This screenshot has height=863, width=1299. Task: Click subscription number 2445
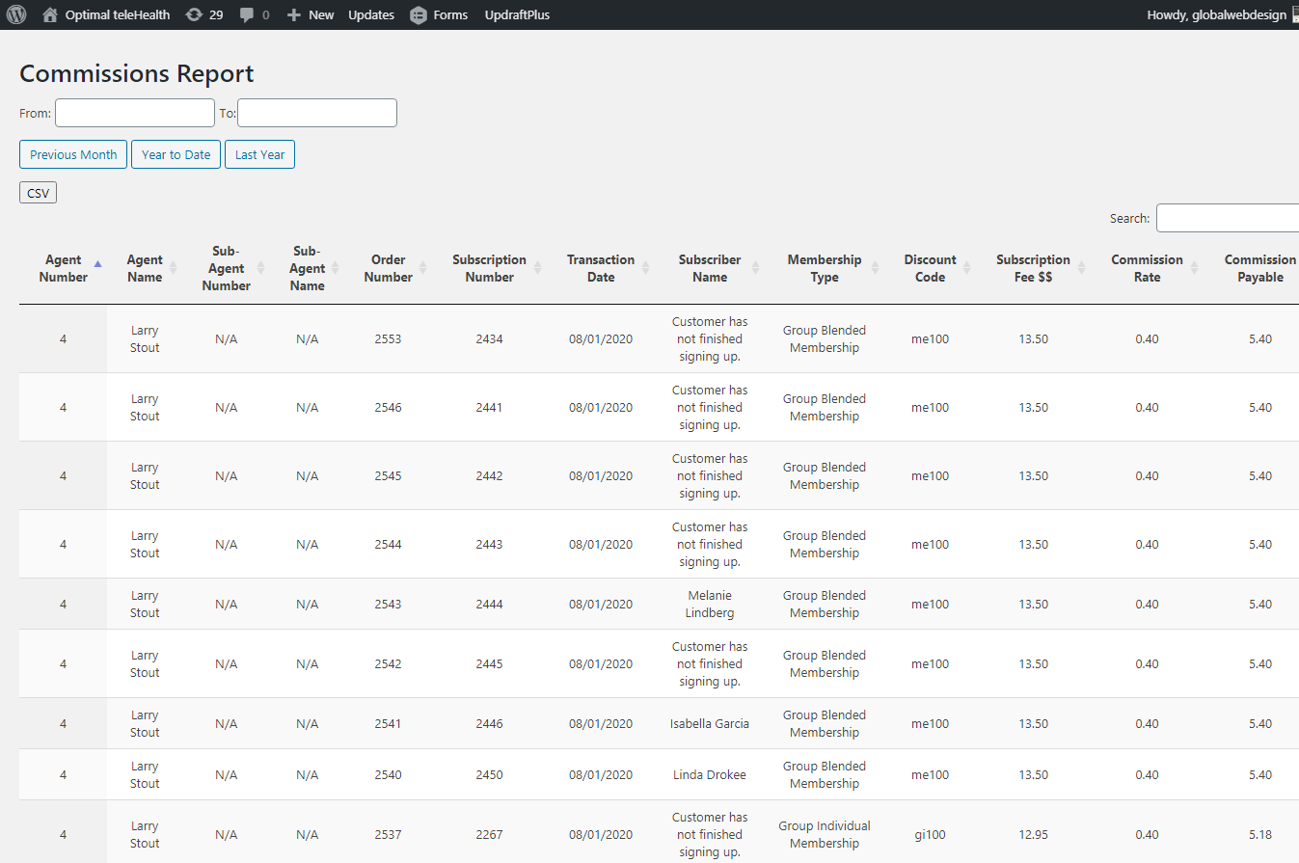(x=489, y=664)
